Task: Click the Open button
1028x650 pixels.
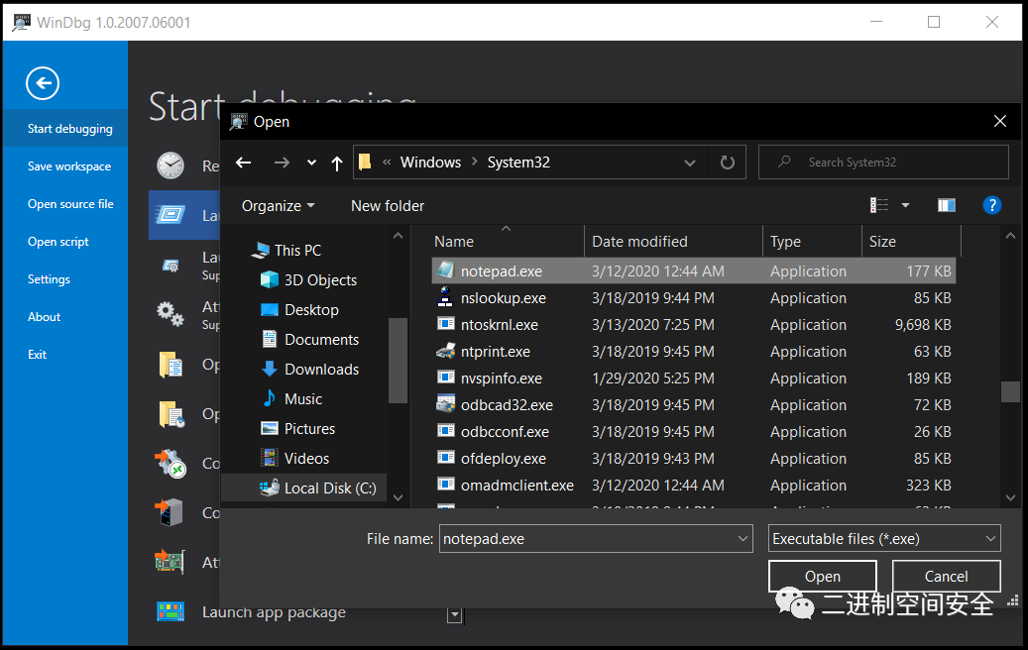Action: (822, 576)
